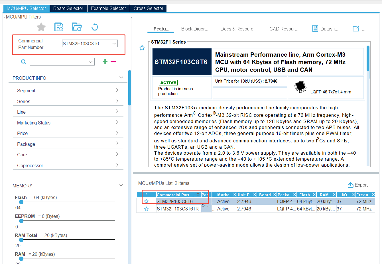This screenshot has height=264, width=382.
Task: Click the Flash memory slider handle
Action: (x=21, y=202)
